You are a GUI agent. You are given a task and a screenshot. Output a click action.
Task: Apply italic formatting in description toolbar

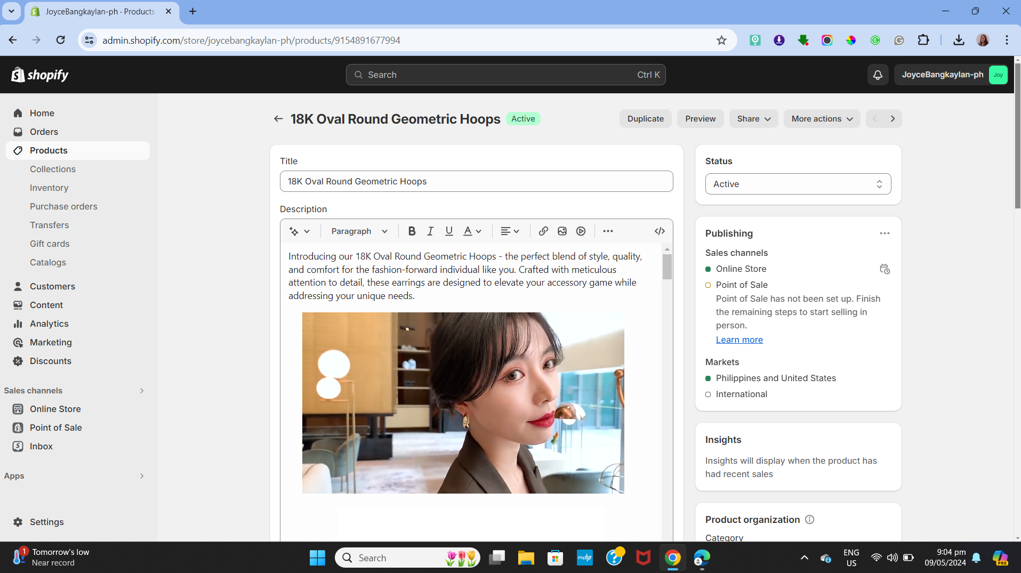tap(430, 231)
